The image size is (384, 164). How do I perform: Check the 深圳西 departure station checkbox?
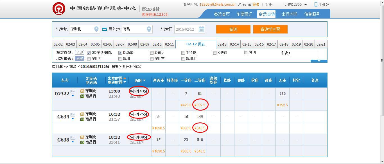tap(89, 59)
